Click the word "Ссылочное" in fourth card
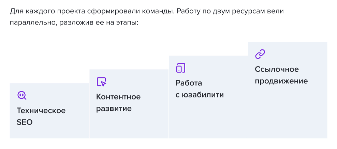The image size is (337, 149). point(277,69)
